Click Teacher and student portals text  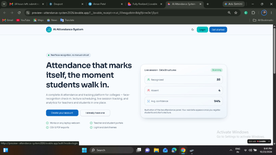[108, 123]
